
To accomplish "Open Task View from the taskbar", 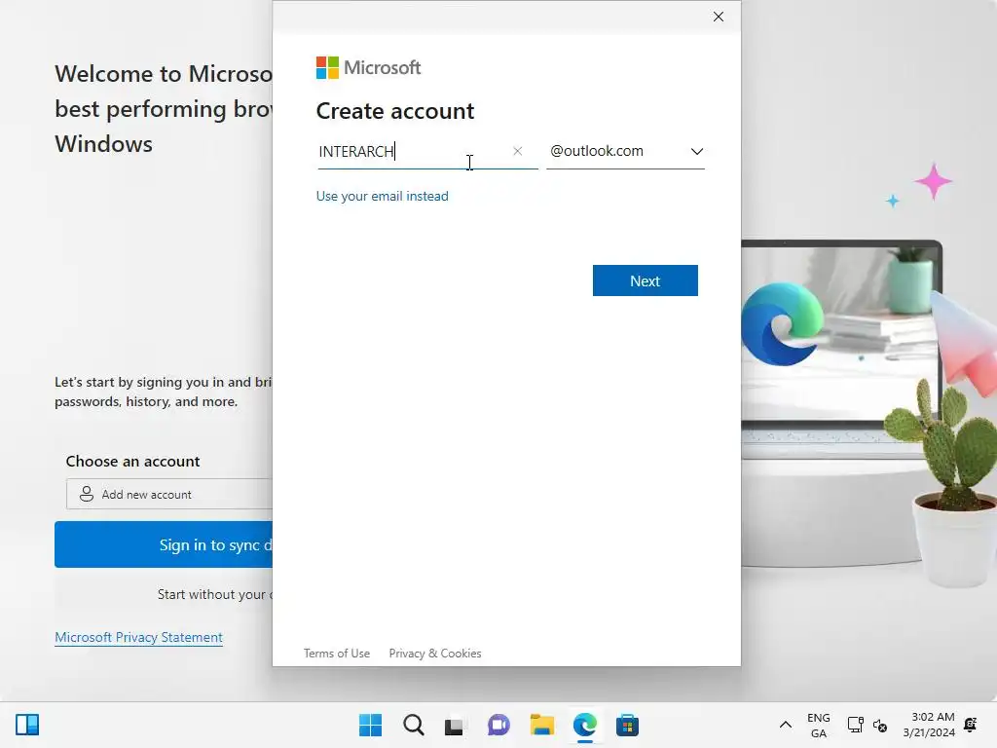I will click(454, 725).
